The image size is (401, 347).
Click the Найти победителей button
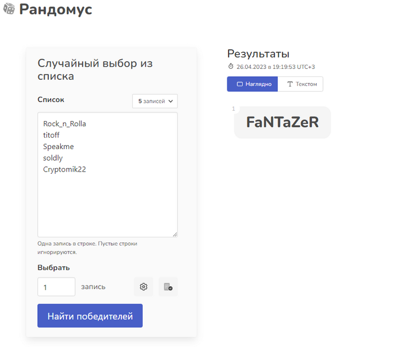click(90, 315)
